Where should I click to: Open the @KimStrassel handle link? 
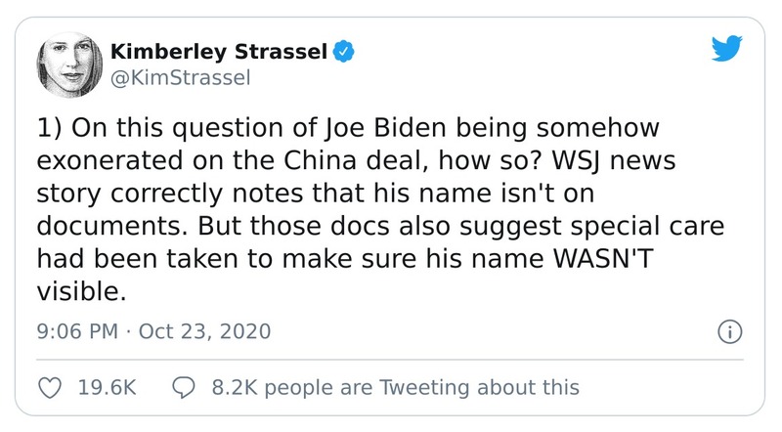click(169, 78)
